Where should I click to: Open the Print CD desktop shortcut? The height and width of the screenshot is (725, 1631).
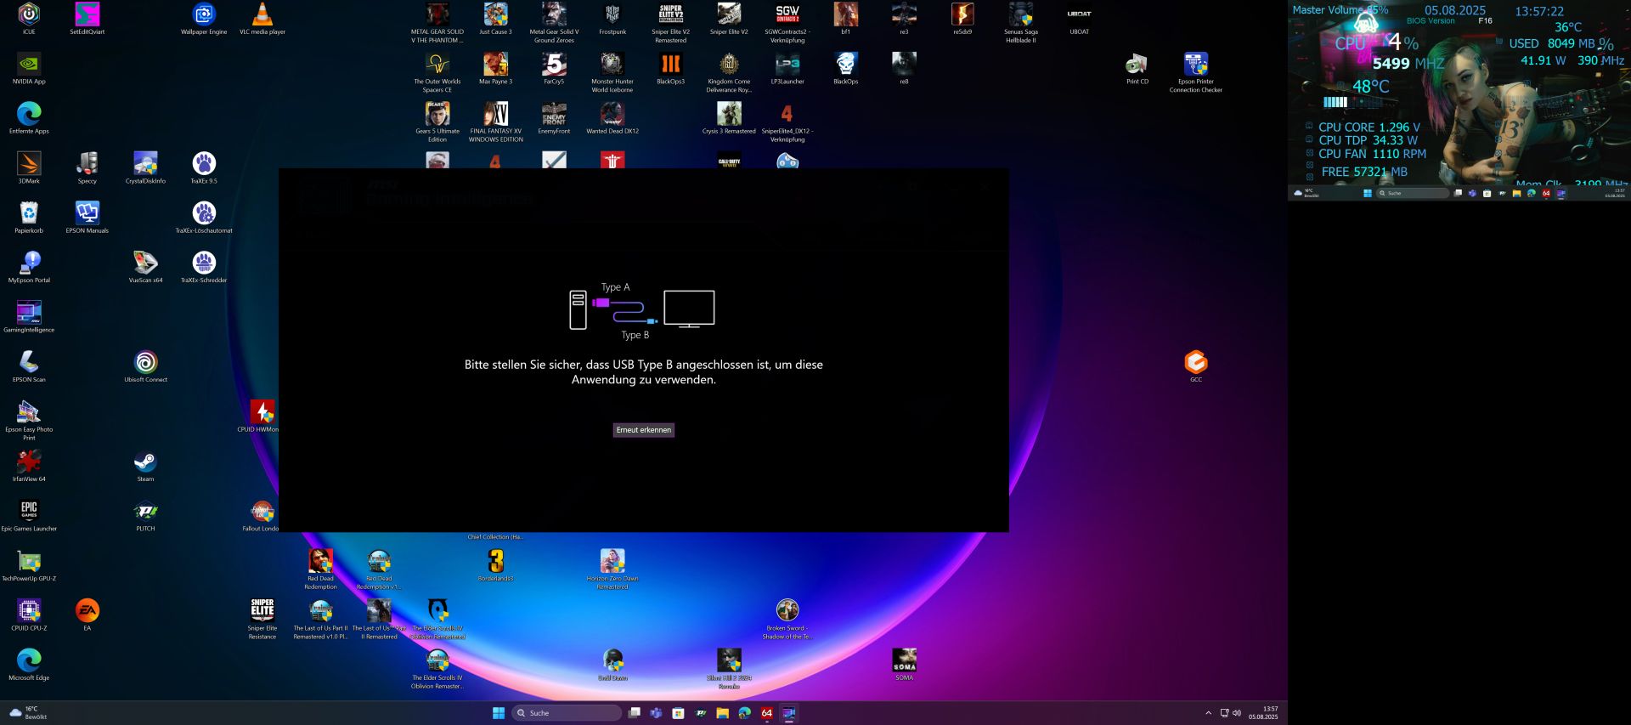tap(1137, 69)
